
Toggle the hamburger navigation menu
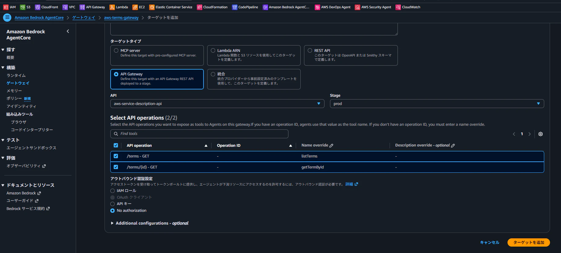click(x=7, y=18)
